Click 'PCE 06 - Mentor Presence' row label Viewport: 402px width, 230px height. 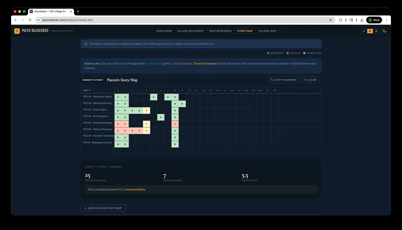97,129
